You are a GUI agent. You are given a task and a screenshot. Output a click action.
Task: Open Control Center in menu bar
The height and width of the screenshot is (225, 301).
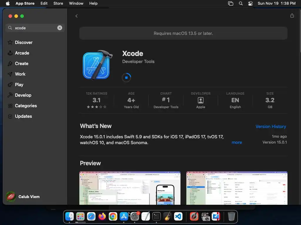[250, 4]
